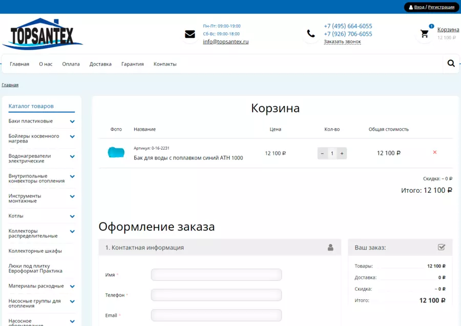The width and height of the screenshot is (461, 326).
Task: Expand Внутрипольные конвекторы отопления category
Action: point(72,176)
